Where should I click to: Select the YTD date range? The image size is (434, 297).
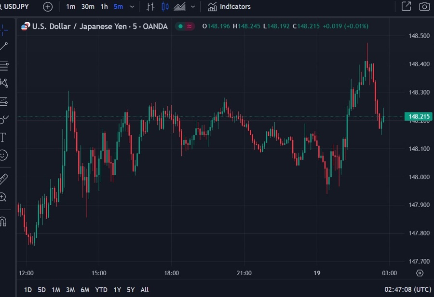(x=101, y=290)
